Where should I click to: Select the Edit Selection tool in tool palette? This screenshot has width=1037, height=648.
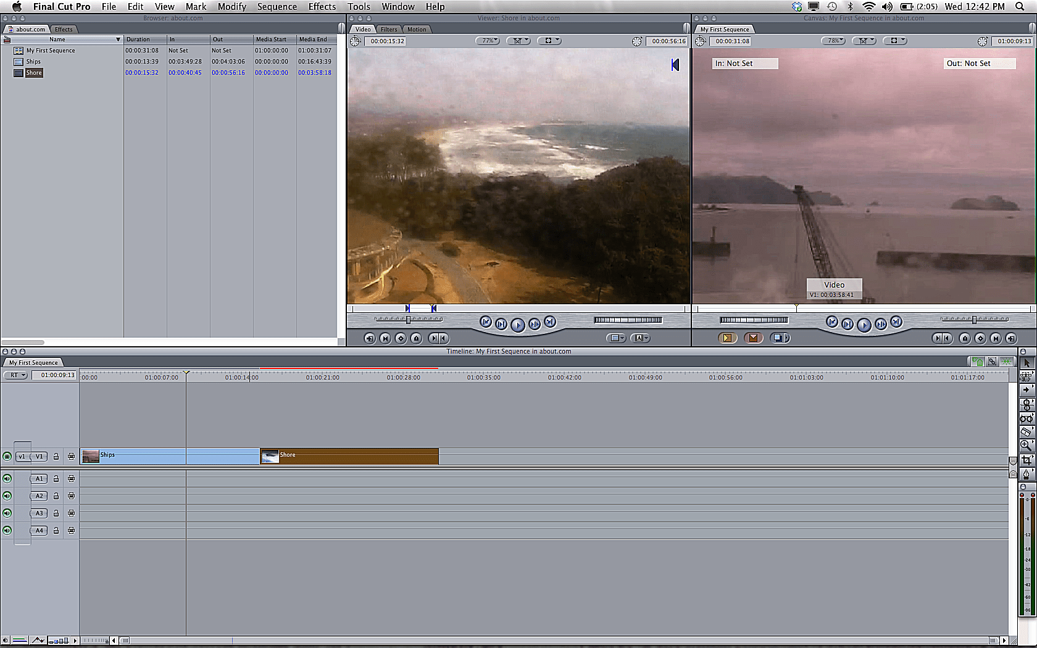pos(1027,376)
